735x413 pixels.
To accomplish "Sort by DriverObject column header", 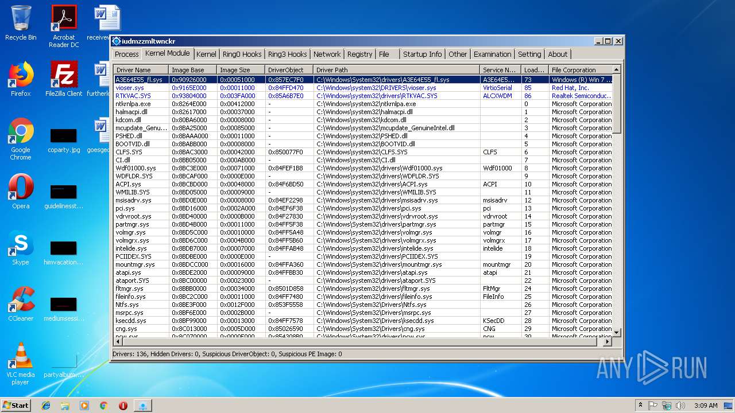I will (289, 70).
